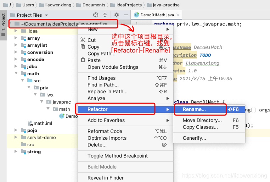
Task: Expand the encode module
Action: point(16,59)
